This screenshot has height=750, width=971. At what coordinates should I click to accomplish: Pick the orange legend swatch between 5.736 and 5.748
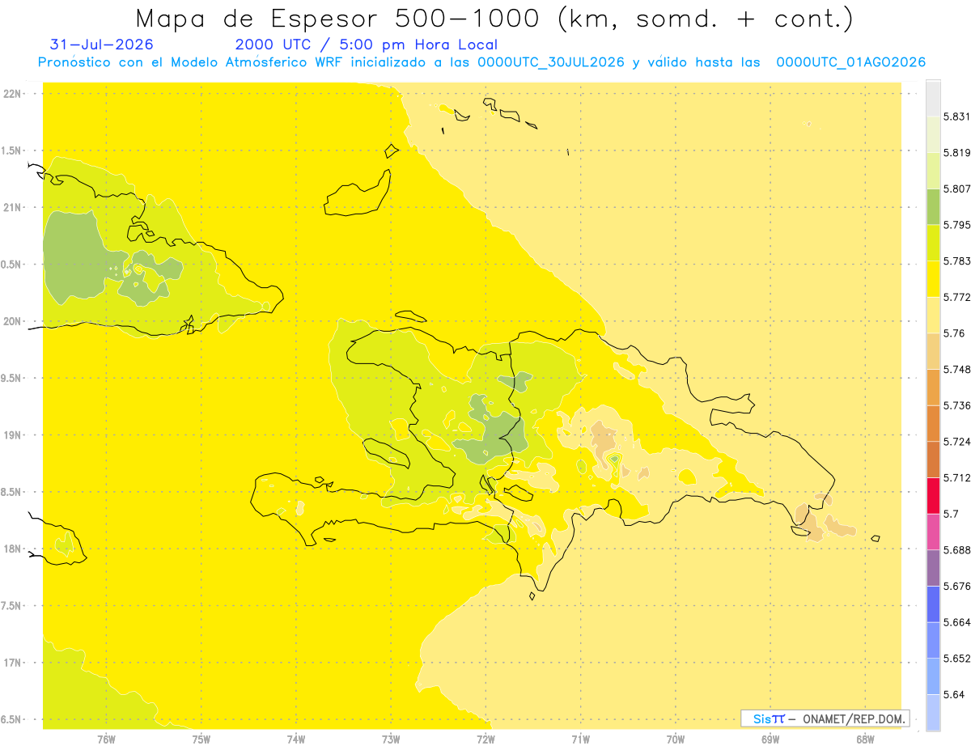tap(933, 387)
